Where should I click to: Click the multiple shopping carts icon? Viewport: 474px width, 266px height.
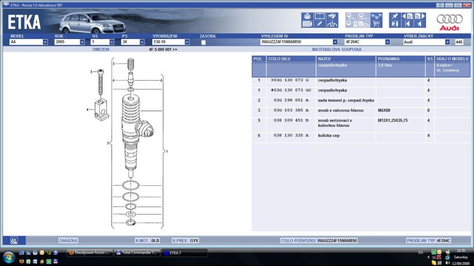(x=376, y=16)
